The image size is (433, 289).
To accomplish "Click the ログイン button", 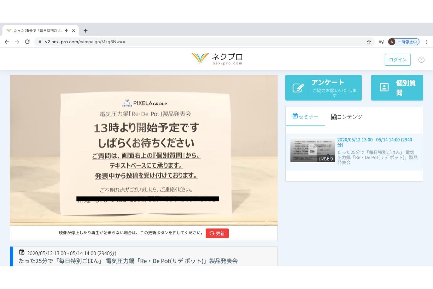I will [398, 60].
